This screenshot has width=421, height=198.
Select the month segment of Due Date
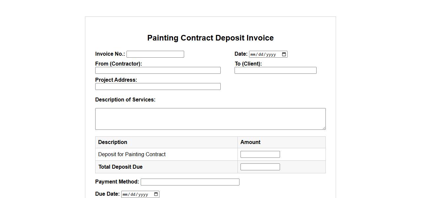tap(125, 194)
